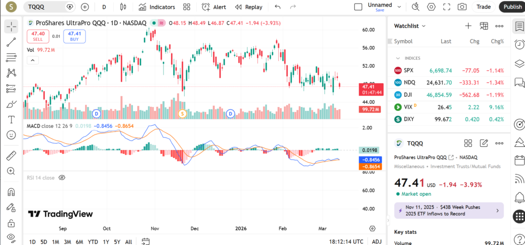Click the Zoom In tool

[x=11, y=171]
